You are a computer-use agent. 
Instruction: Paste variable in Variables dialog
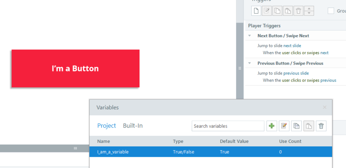tap(309, 126)
